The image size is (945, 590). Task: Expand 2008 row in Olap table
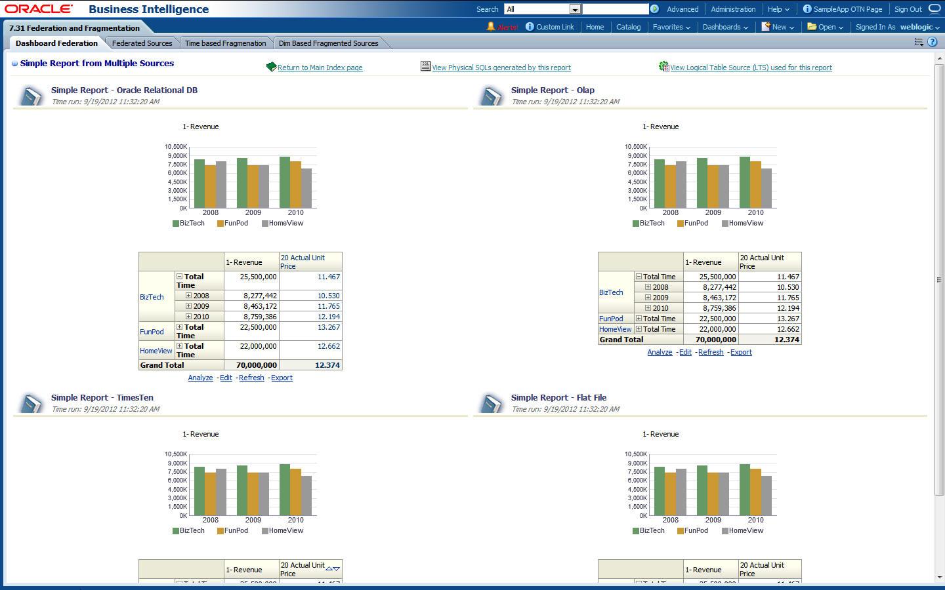click(x=648, y=287)
